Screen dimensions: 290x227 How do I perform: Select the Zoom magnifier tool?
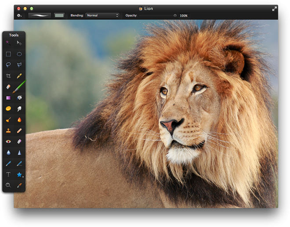click(8, 185)
